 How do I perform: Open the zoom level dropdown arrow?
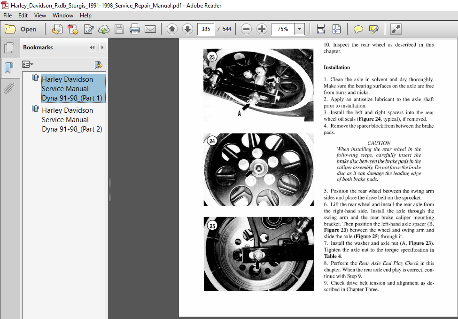[x=299, y=29]
